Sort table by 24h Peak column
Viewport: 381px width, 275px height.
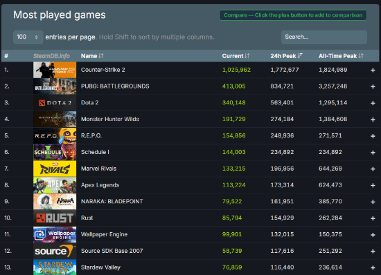pos(286,56)
